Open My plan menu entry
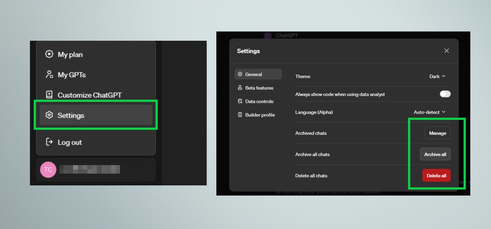Screen dimensions: 491x229 (x=96, y=55)
